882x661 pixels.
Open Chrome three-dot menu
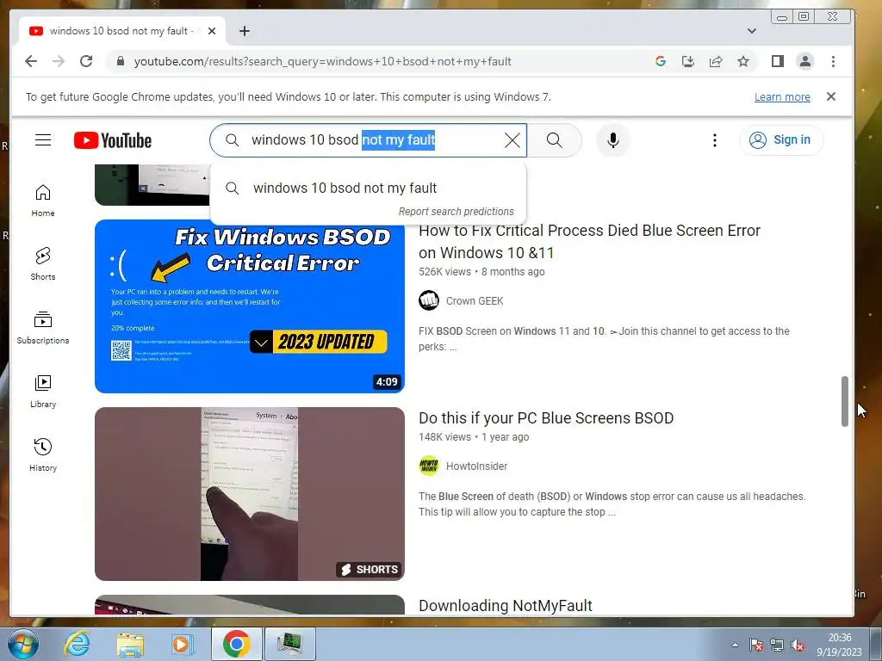(833, 61)
